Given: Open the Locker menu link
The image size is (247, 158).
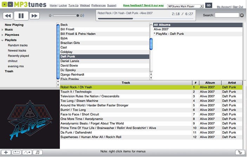Looking at the screenshot, I should pos(63,6).
